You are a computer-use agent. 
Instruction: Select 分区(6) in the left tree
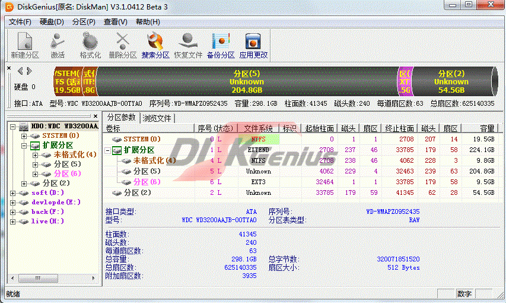tap(68, 173)
